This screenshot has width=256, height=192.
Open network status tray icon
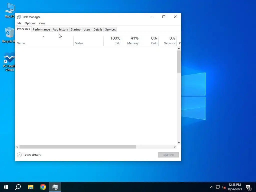click(x=218, y=187)
